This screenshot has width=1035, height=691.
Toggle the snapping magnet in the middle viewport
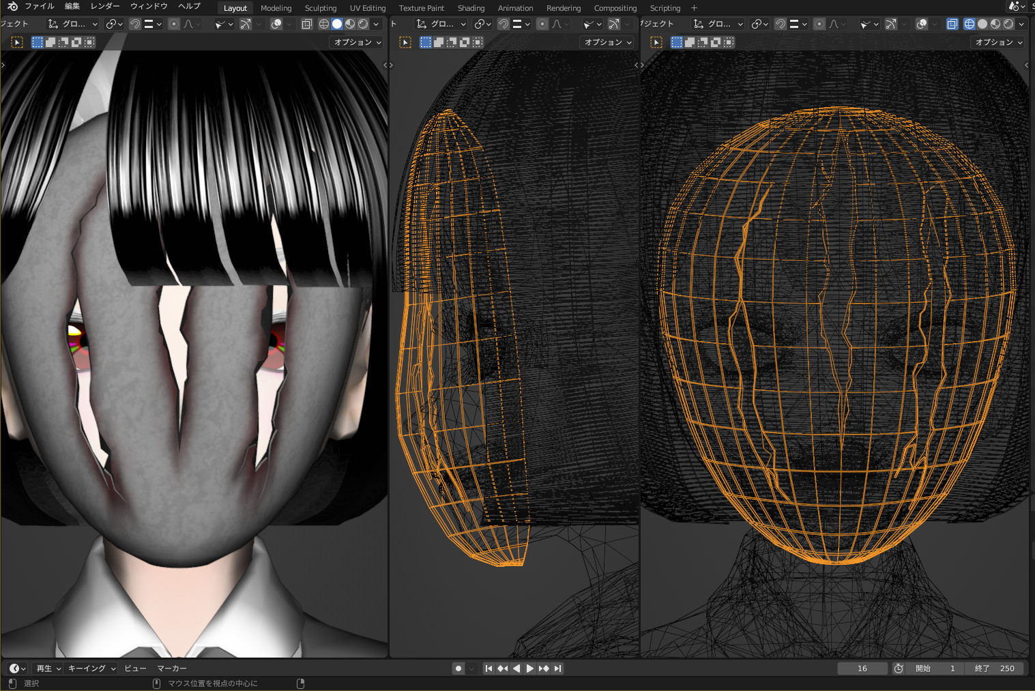point(503,23)
